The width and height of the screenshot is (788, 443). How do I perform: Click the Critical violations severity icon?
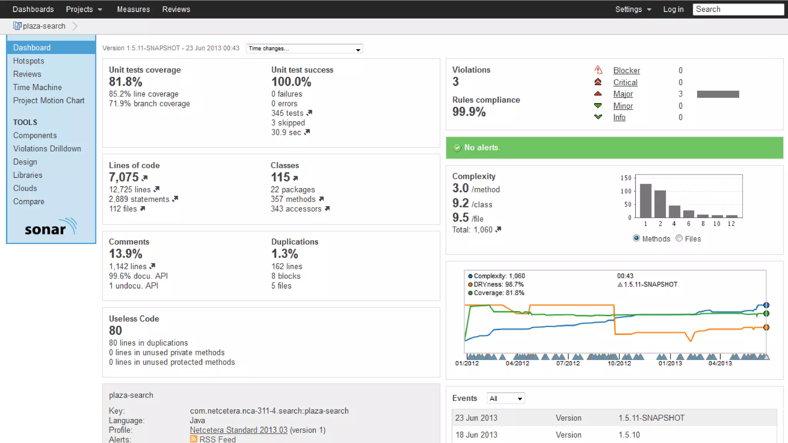click(x=598, y=82)
